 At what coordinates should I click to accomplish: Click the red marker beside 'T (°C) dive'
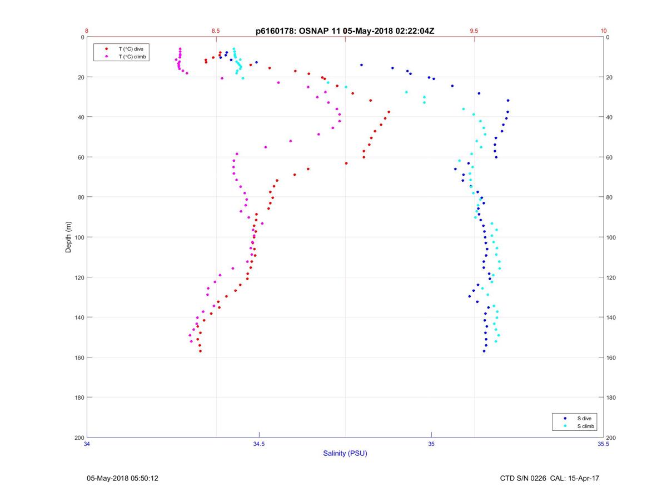tap(106, 49)
